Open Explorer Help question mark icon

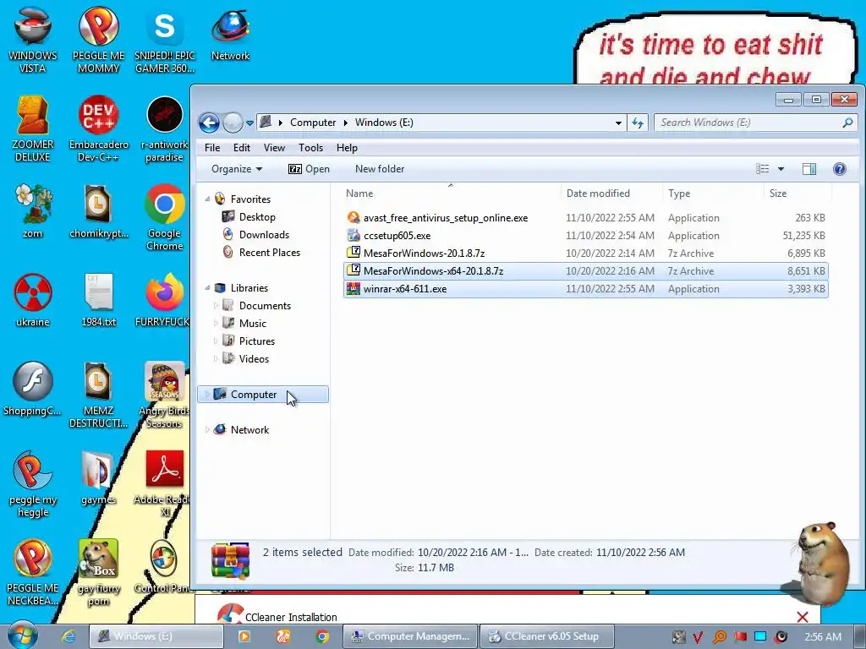pos(840,169)
